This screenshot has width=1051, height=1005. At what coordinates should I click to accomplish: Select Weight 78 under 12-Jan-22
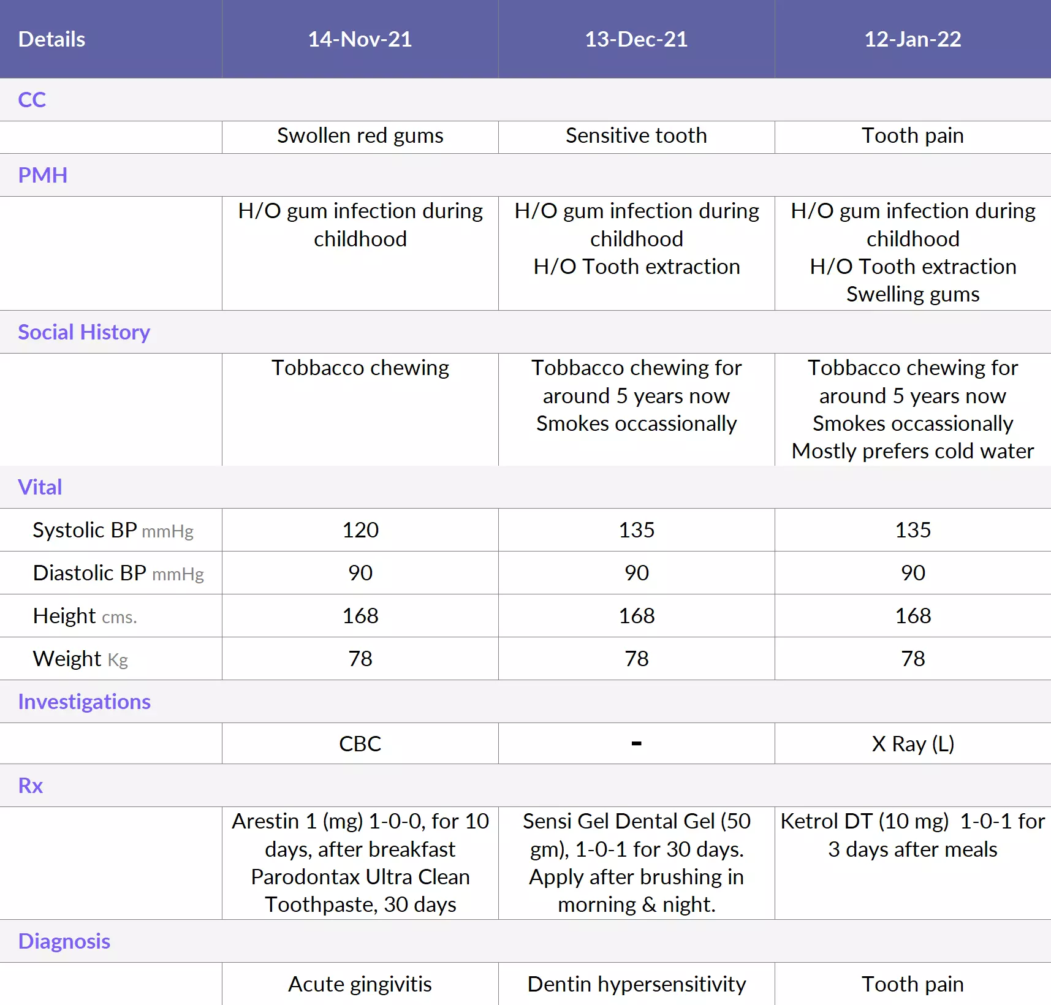tap(913, 659)
